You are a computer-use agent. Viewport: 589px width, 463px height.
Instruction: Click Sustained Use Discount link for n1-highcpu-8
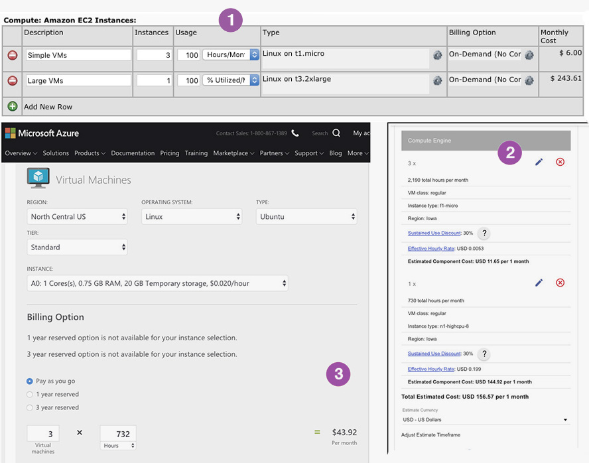tap(434, 354)
